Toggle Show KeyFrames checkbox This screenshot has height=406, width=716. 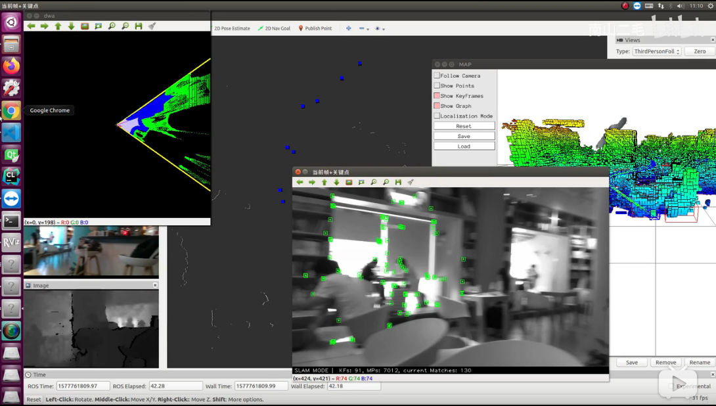[437, 95]
